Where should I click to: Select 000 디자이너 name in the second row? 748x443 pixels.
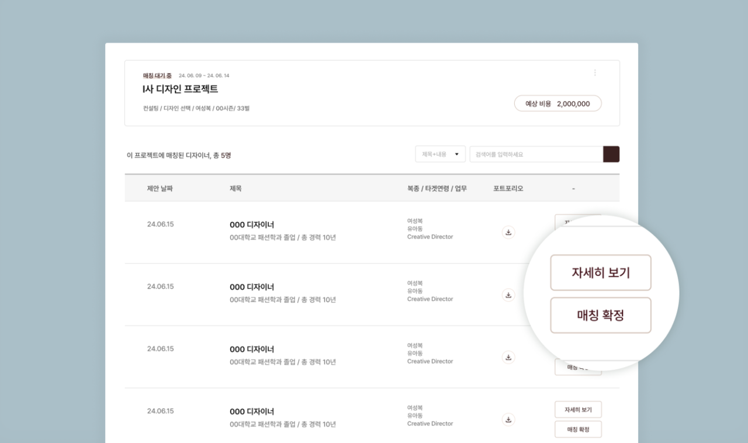click(252, 287)
